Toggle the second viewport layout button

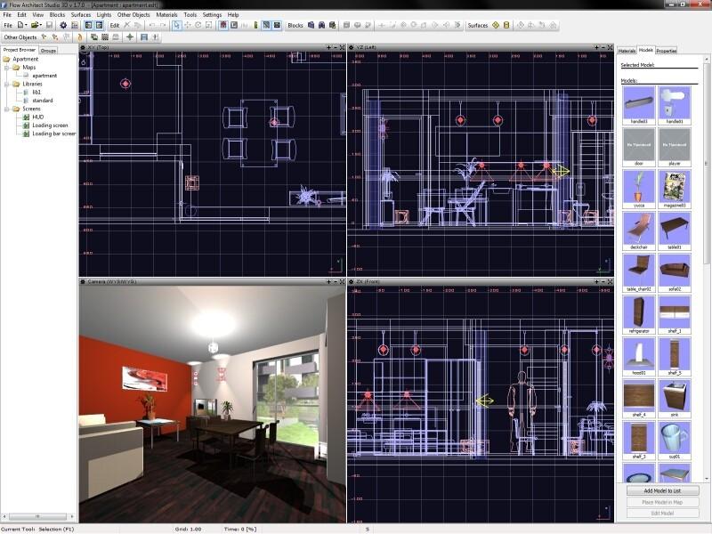99,26
